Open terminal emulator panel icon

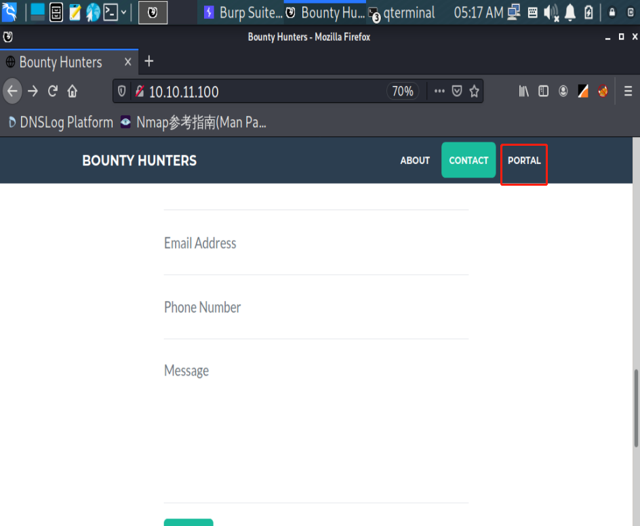pos(111,12)
